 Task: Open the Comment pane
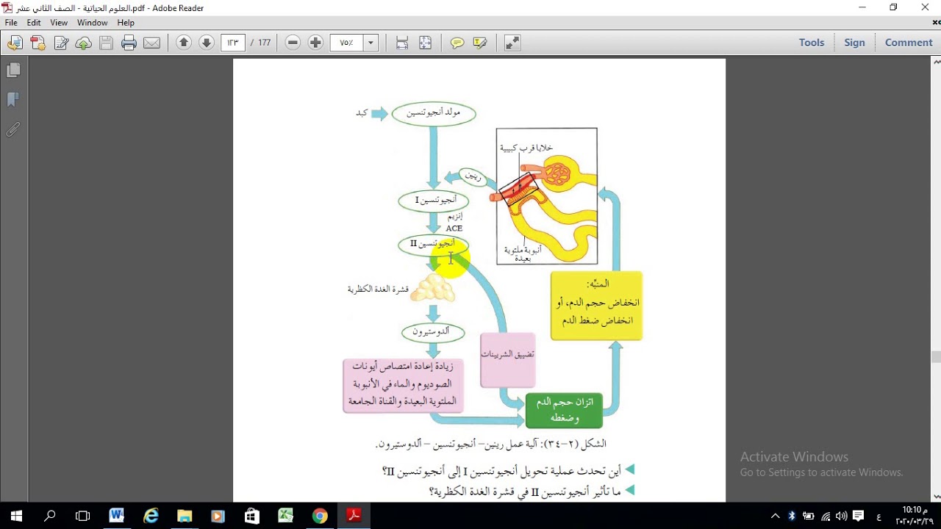coord(909,43)
